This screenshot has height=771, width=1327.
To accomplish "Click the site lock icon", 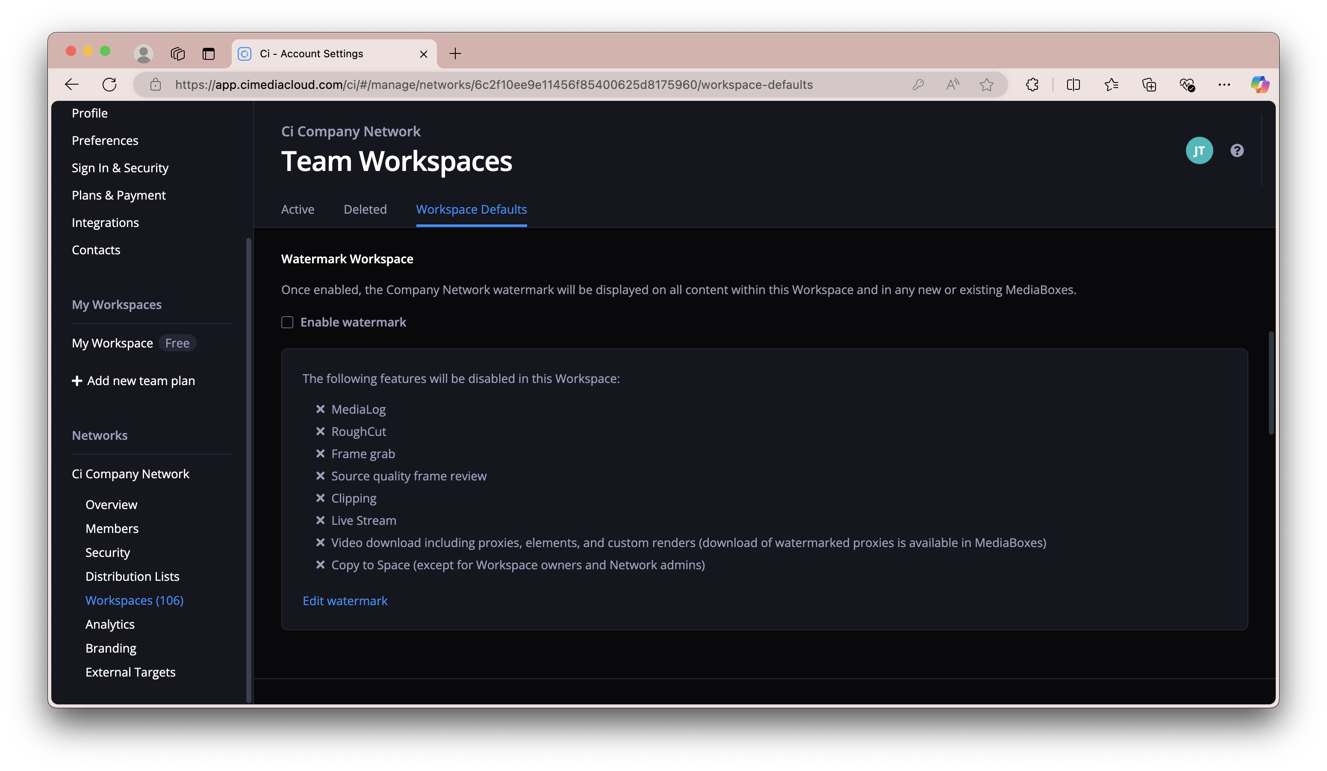I will [x=155, y=84].
